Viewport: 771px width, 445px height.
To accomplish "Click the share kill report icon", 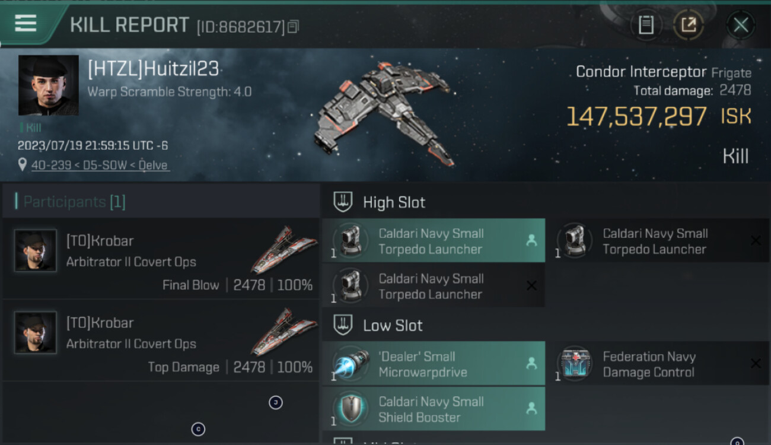I will click(x=688, y=25).
